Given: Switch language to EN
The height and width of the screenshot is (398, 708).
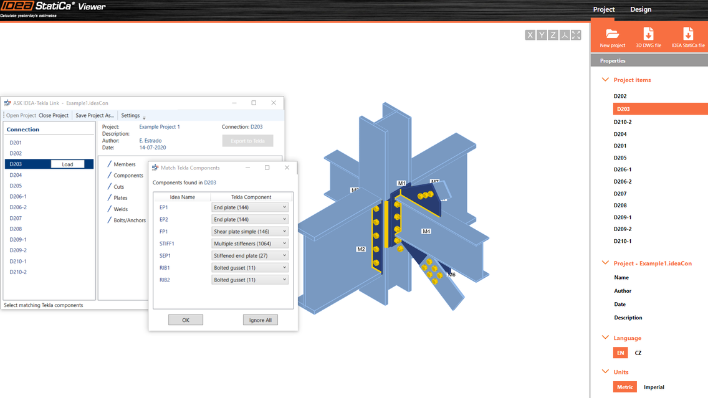Looking at the screenshot, I should pos(620,353).
